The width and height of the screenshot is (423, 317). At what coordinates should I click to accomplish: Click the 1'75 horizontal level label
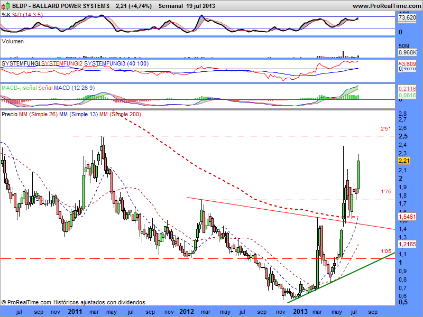pos(386,192)
